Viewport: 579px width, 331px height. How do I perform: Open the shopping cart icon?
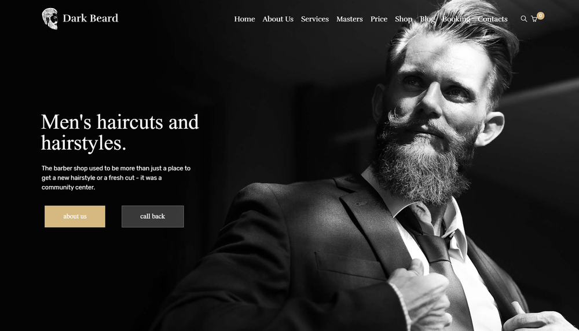pos(534,19)
